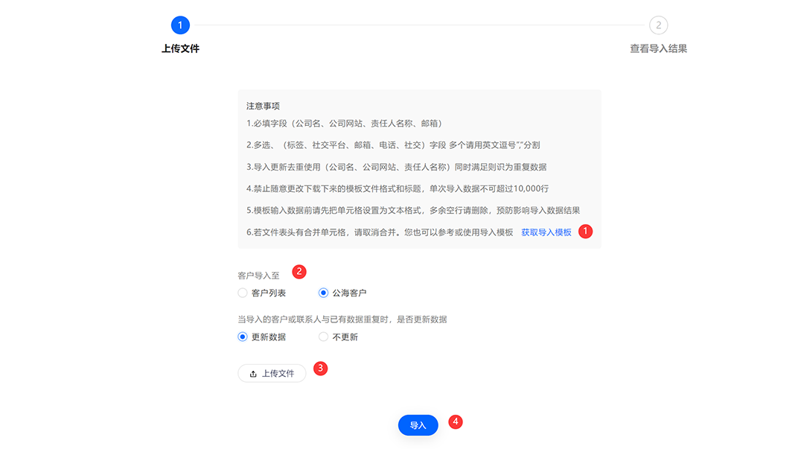Click the note line starting 4.禁止随意更改

(x=398, y=189)
